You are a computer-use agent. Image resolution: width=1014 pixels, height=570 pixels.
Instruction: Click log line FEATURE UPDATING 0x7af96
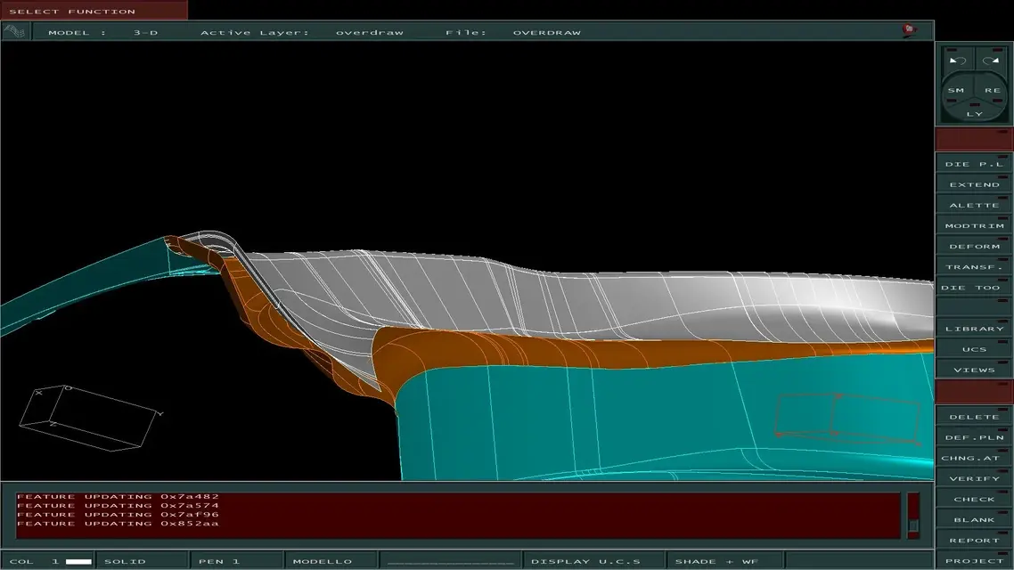click(x=118, y=515)
